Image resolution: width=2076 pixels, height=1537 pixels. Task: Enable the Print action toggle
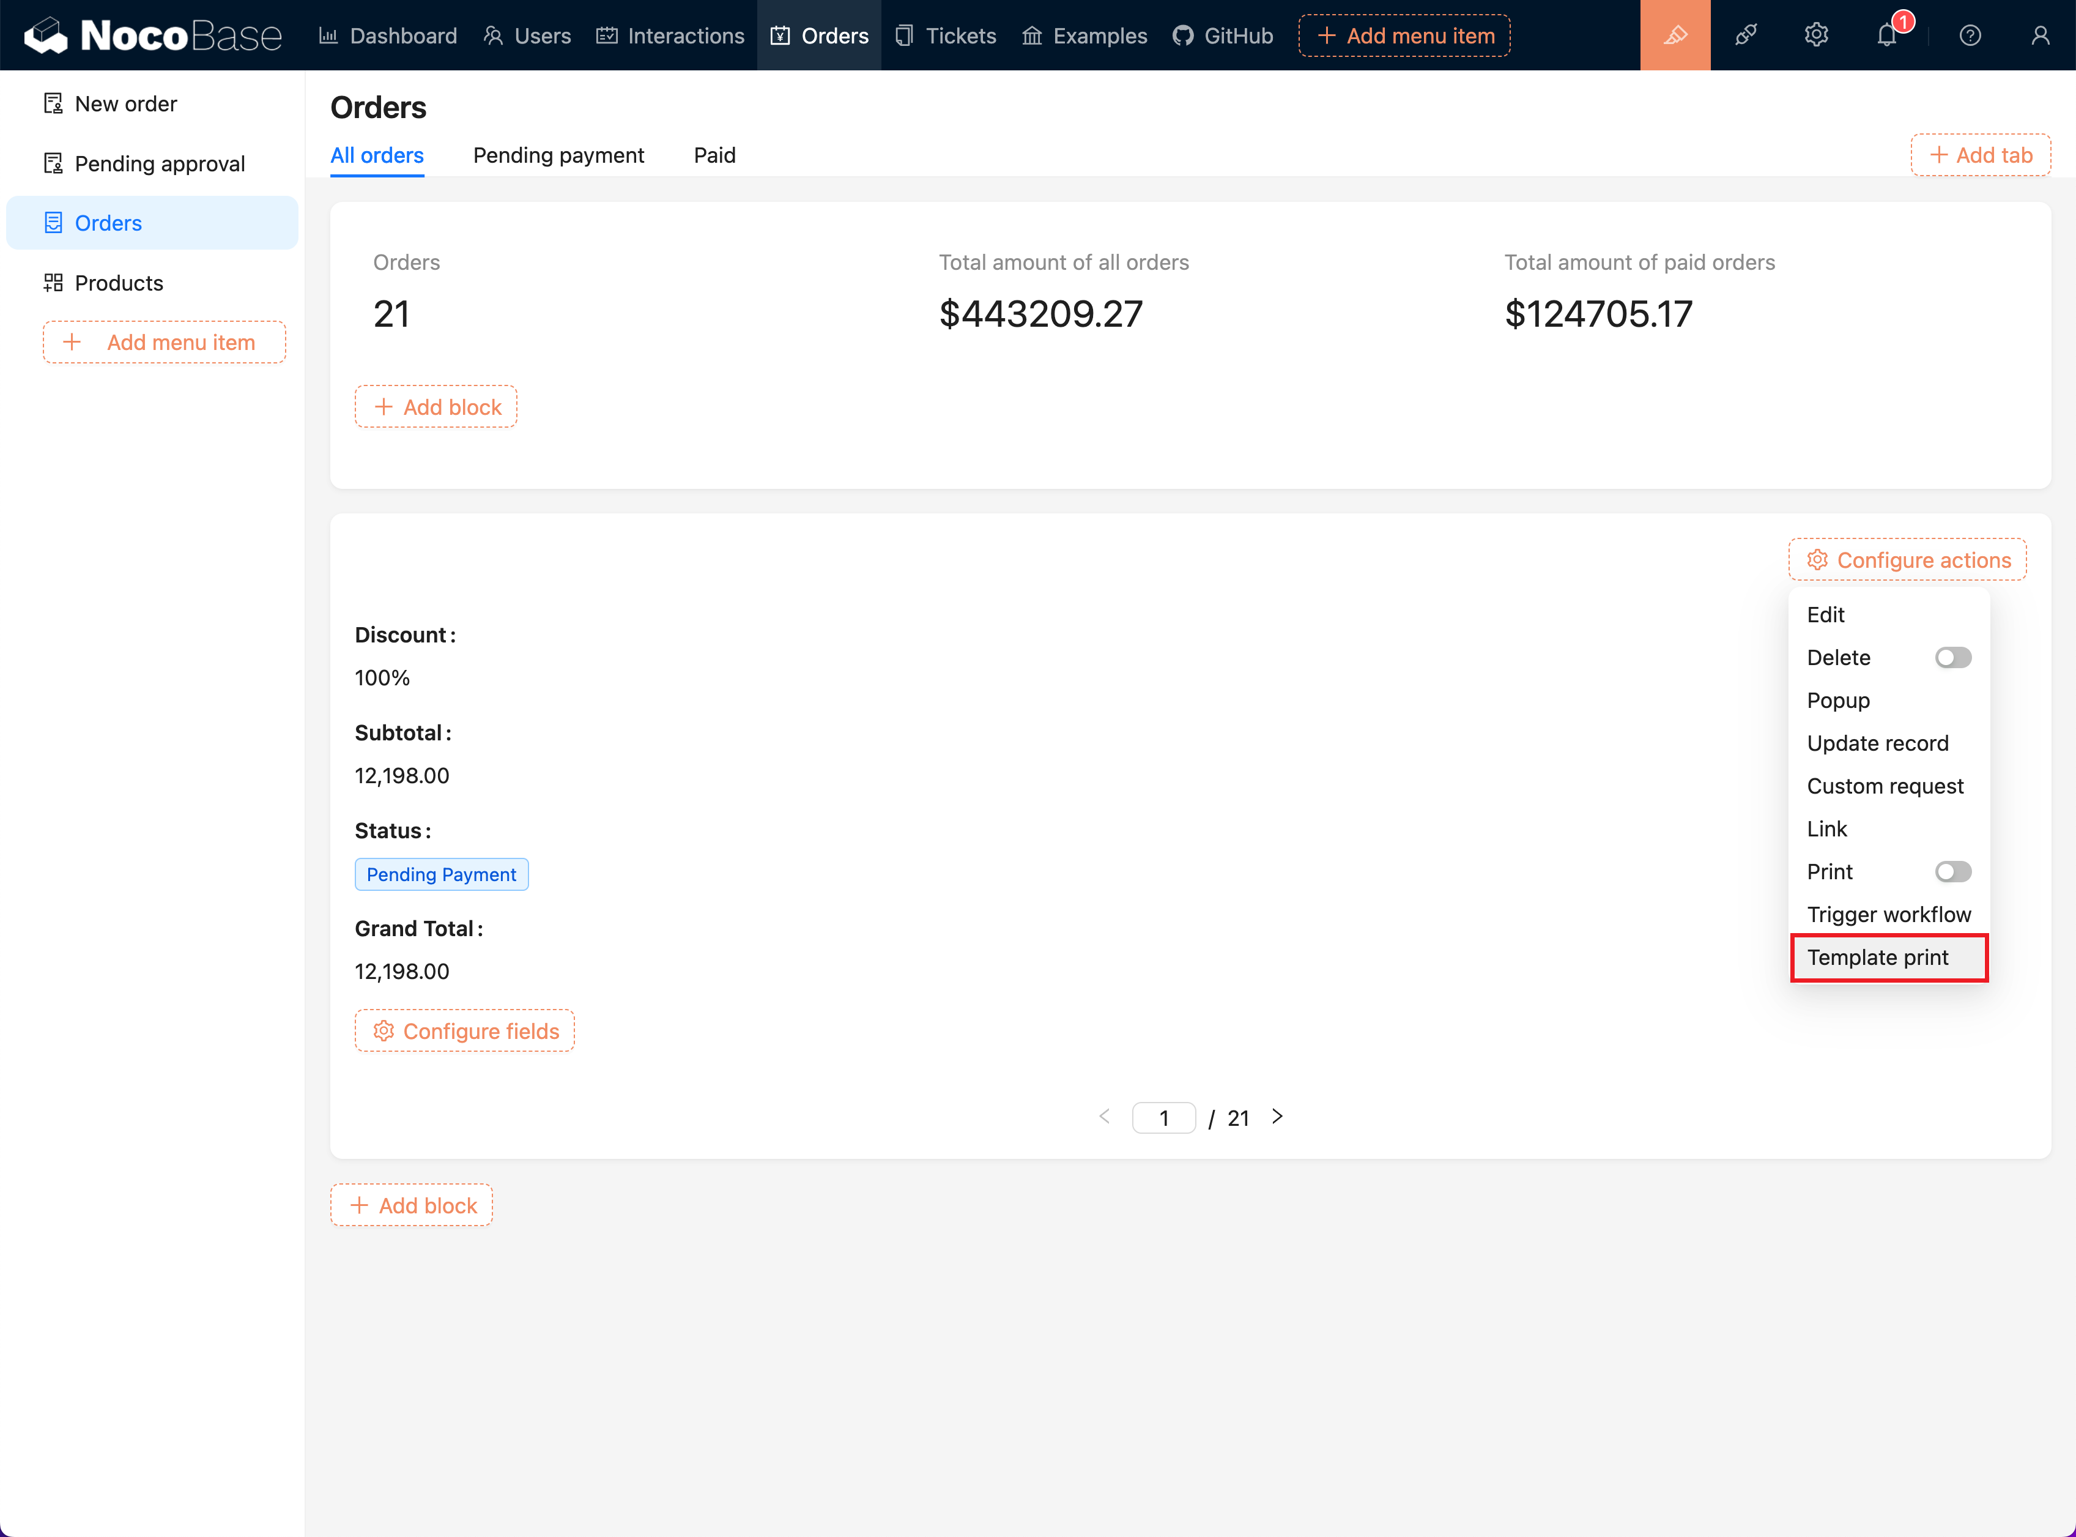coord(1952,872)
